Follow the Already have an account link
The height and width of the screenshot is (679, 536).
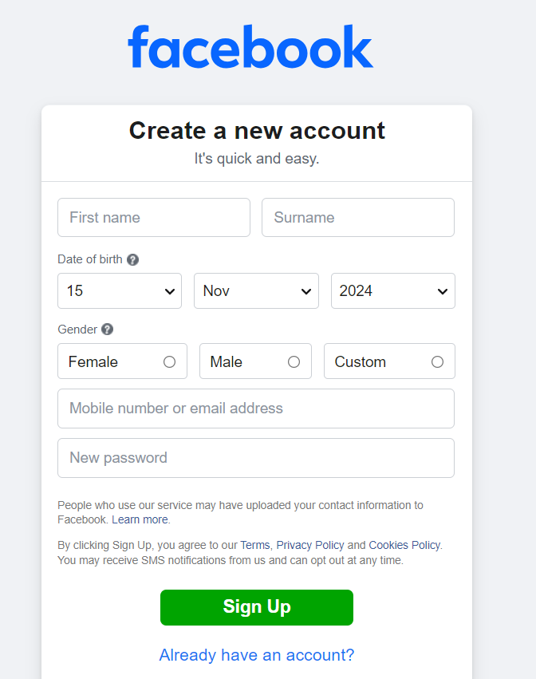coord(257,655)
